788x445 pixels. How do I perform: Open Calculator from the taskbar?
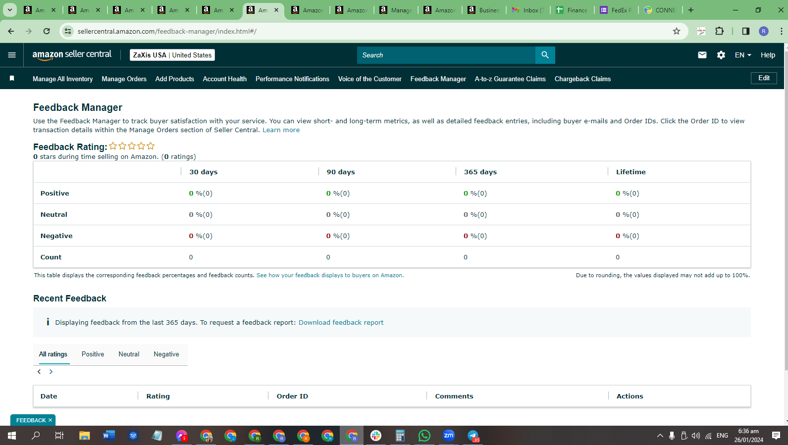click(x=400, y=436)
